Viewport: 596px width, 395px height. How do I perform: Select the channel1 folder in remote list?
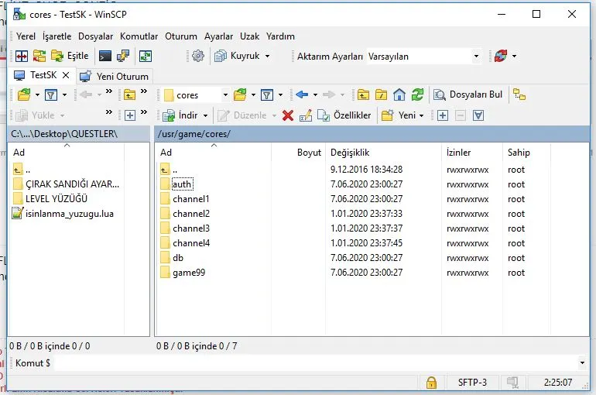pyautogui.click(x=190, y=199)
